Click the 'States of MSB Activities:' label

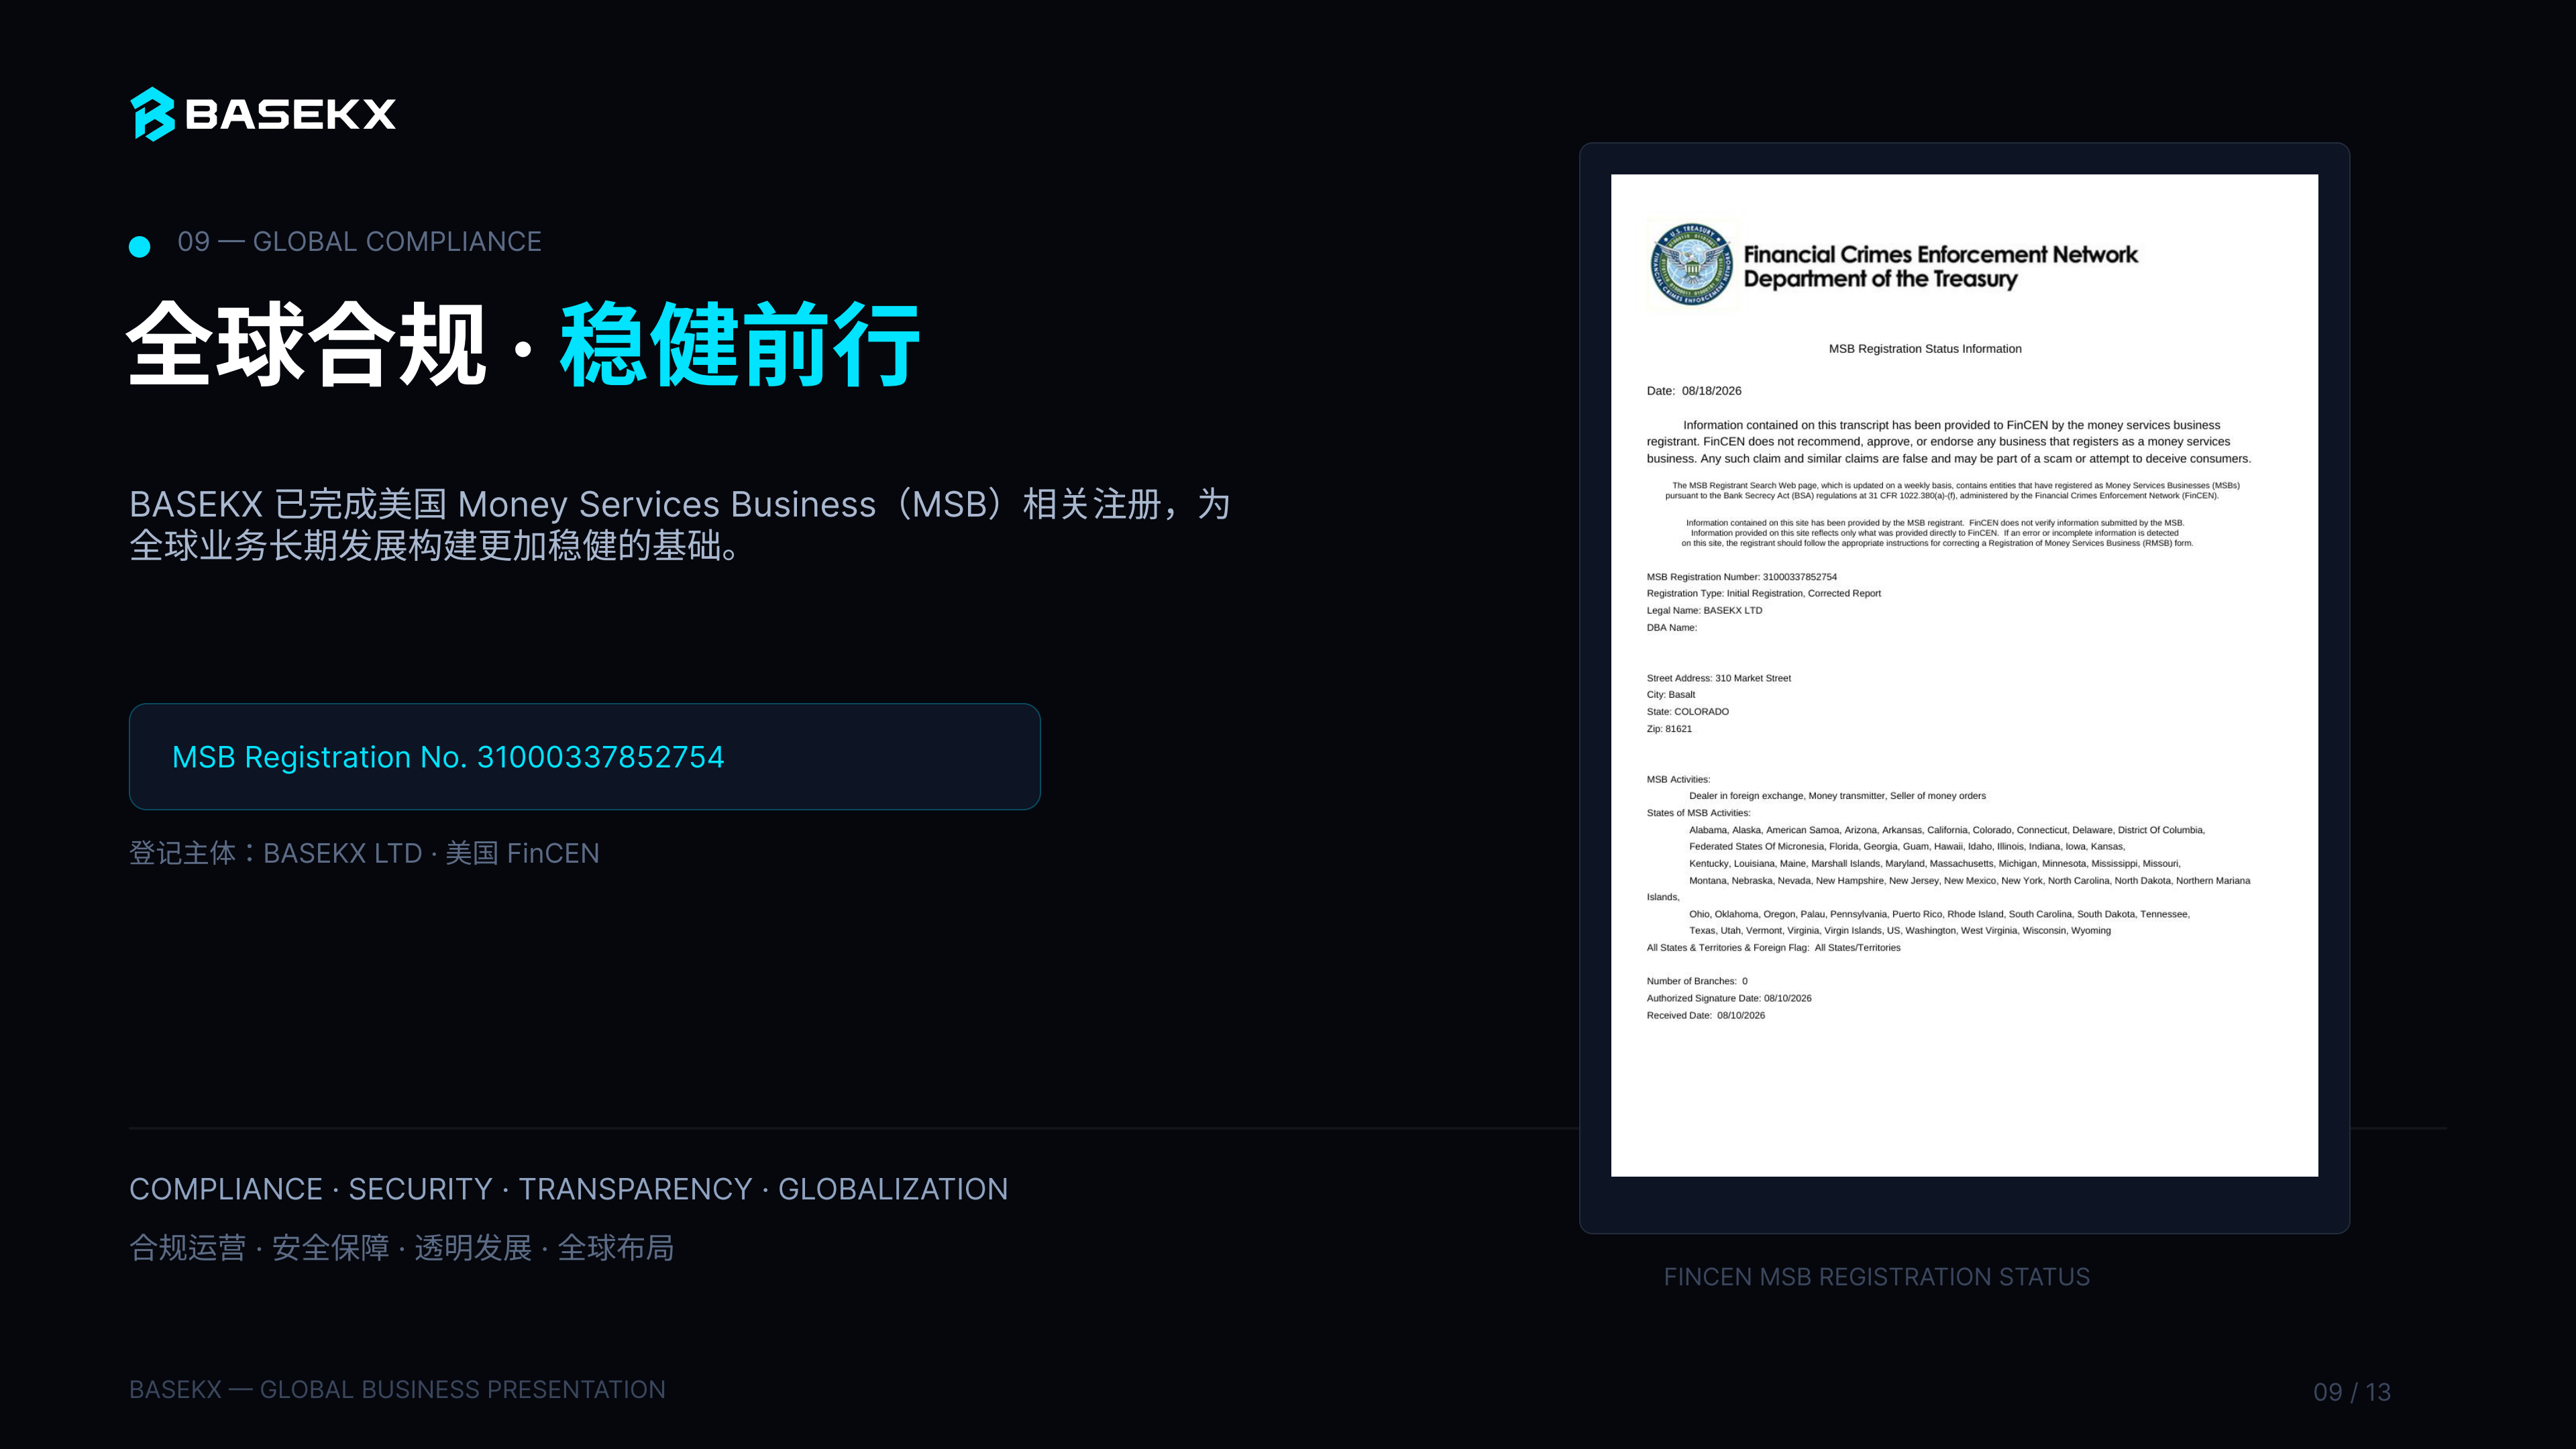pyautogui.click(x=1699, y=813)
